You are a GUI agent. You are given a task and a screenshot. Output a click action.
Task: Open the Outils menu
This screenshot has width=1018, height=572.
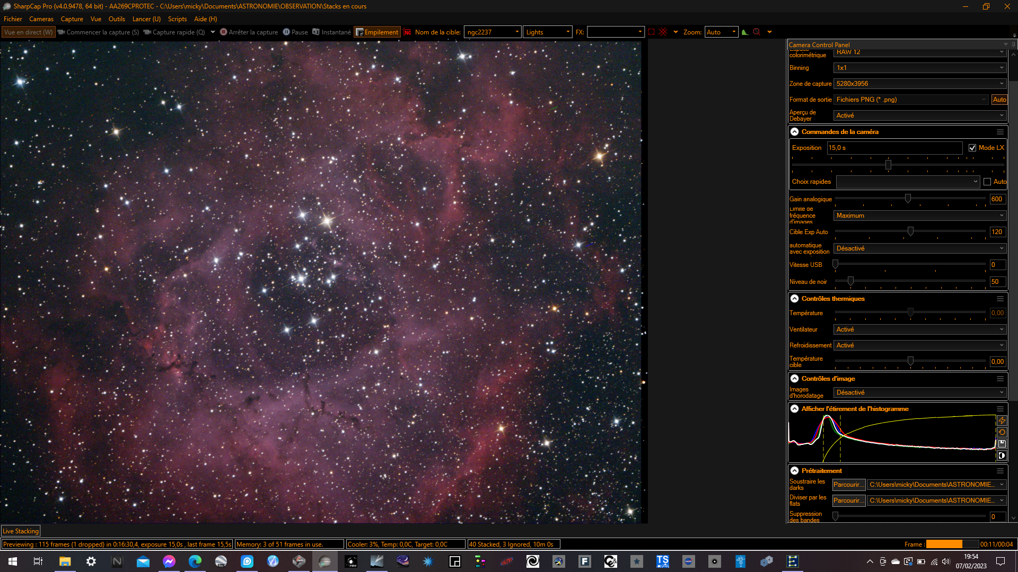[117, 19]
